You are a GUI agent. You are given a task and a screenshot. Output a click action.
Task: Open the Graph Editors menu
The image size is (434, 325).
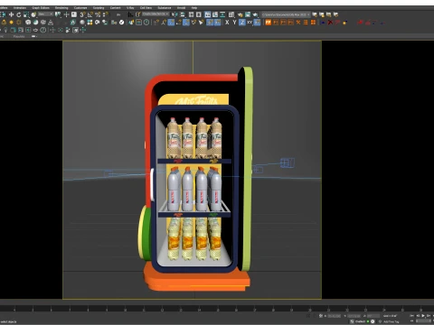(41, 7)
